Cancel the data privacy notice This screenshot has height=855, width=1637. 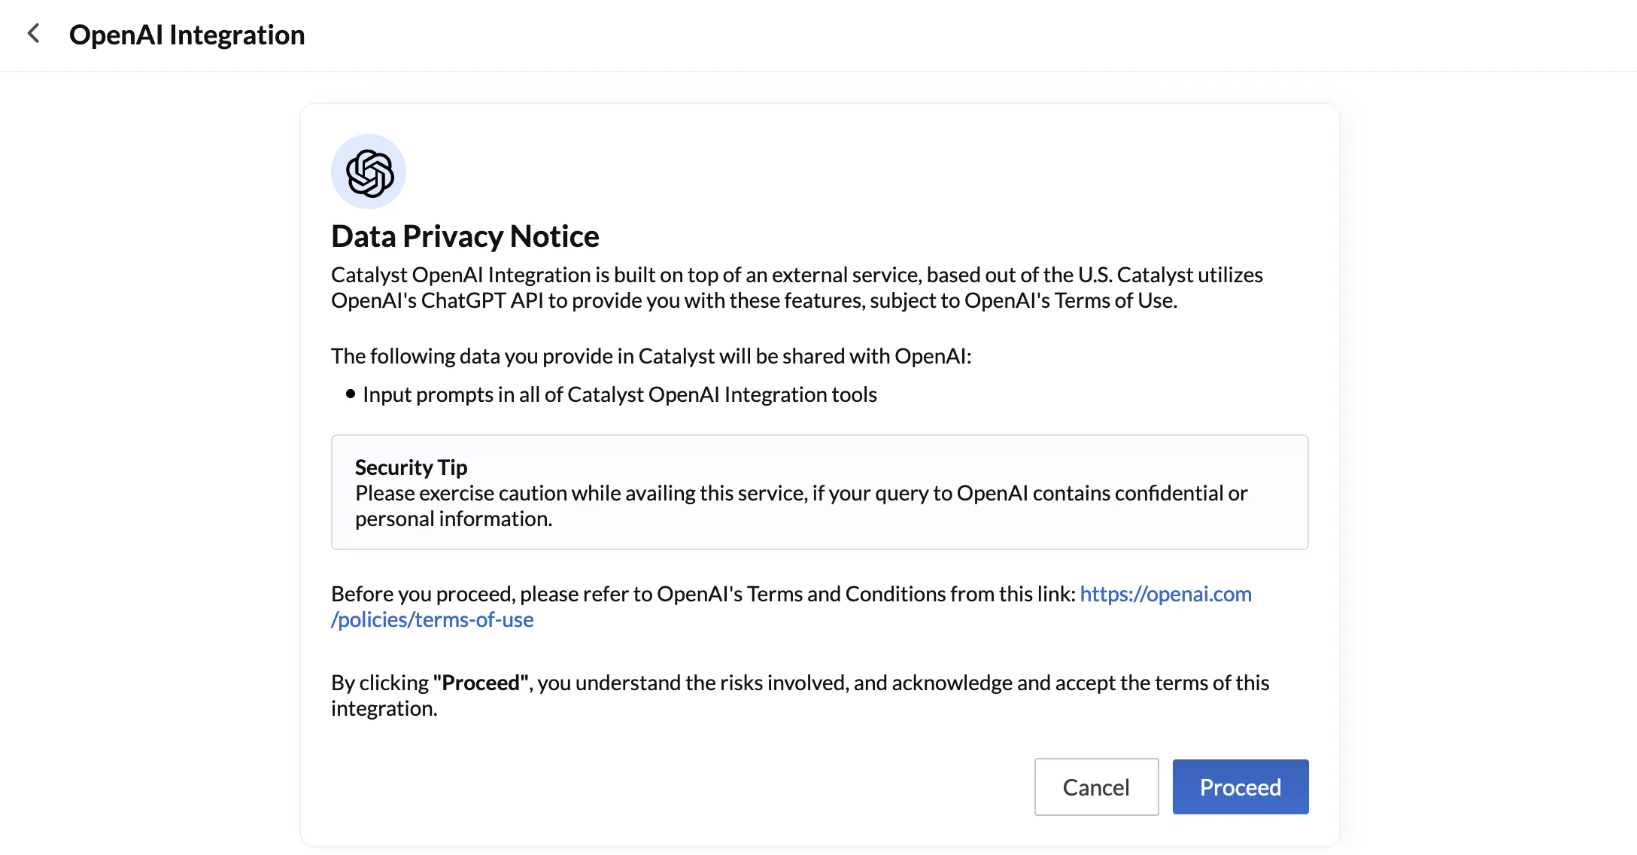(x=1096, y=787)
